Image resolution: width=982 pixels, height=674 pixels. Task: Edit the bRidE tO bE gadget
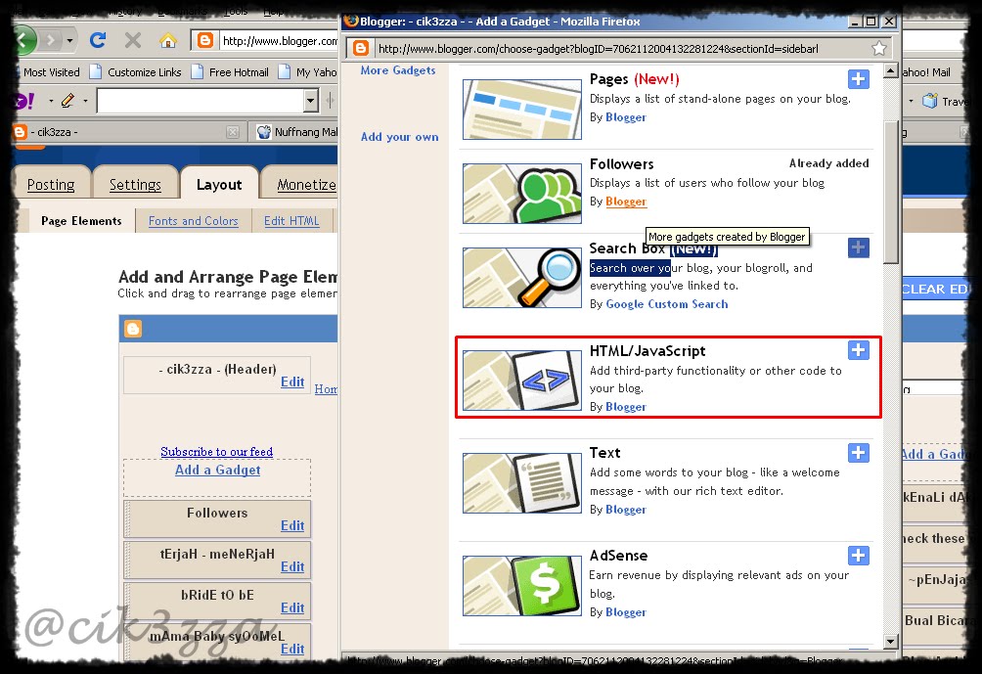coord(291,608)
